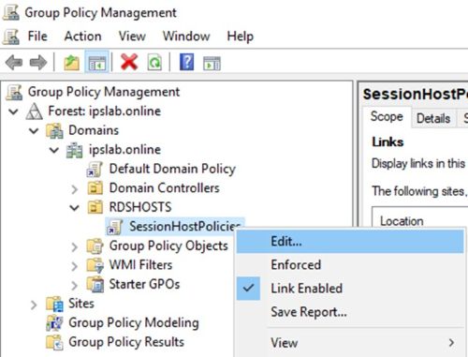Image resolution: width=468 pixels, height=357 pixels.
Task: Click the Default Domain Policy scroll icon
Action: pyautogui.click(x=95, y=170)
